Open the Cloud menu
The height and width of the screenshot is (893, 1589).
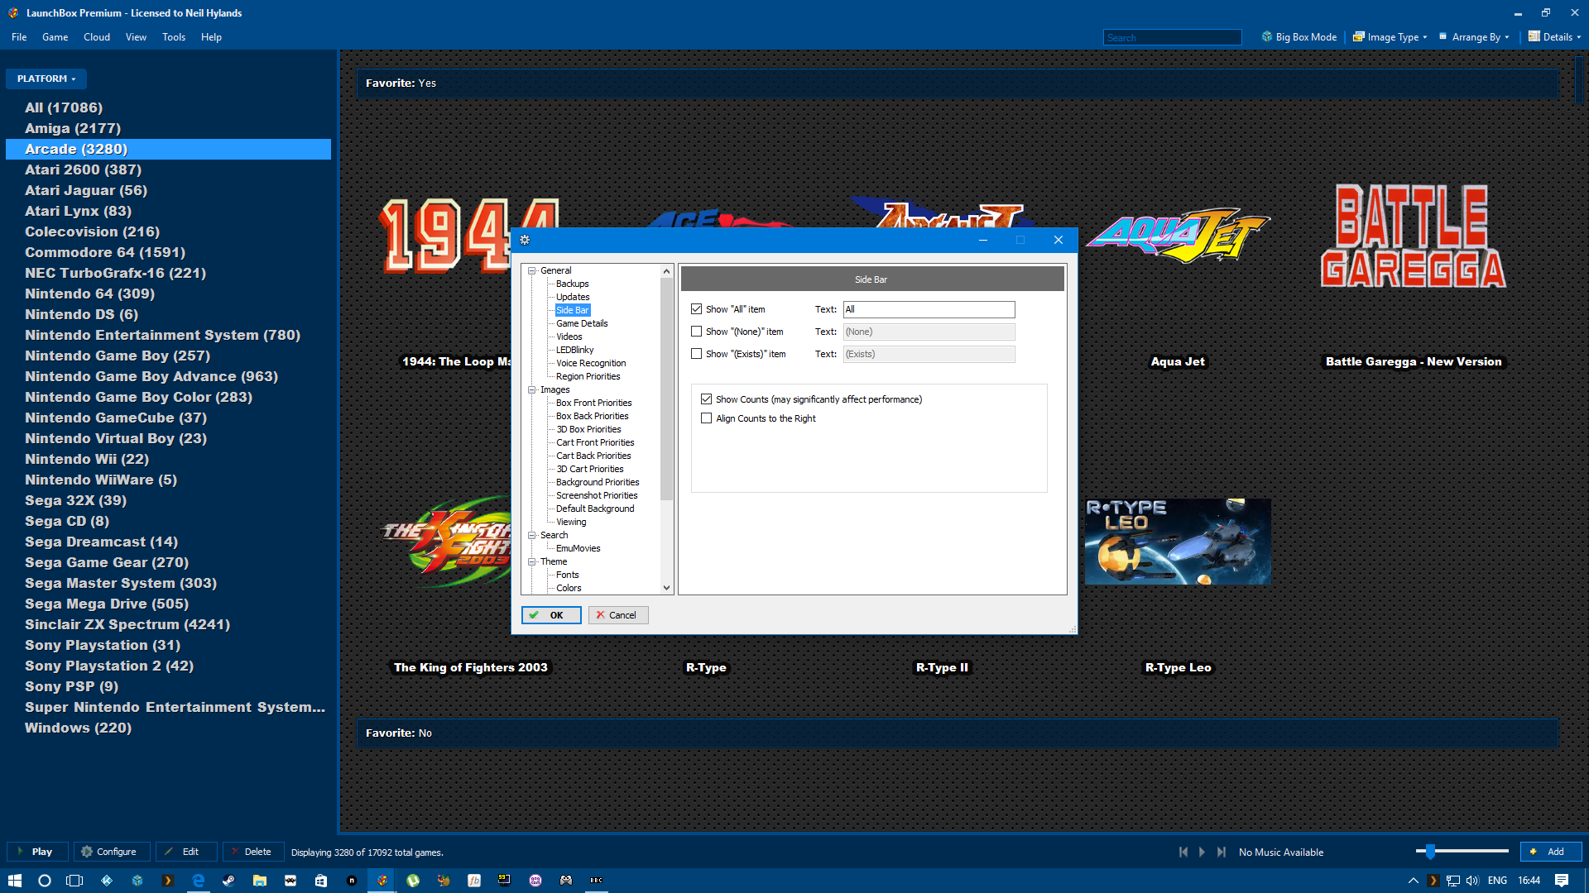(x=96, y=37)
